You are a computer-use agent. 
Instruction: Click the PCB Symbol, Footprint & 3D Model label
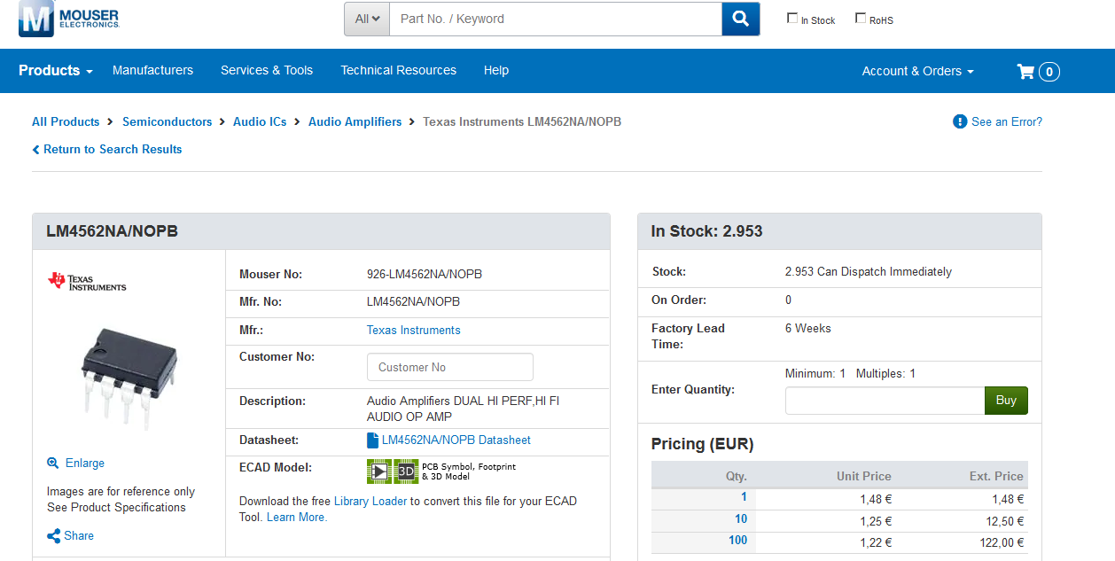click(x=469, y=471)
